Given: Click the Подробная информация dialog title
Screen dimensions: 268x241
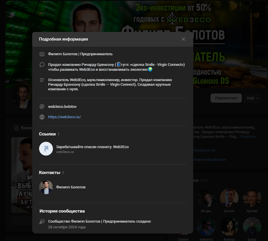Looking at the screenshot, I should (x=64, y=39).
